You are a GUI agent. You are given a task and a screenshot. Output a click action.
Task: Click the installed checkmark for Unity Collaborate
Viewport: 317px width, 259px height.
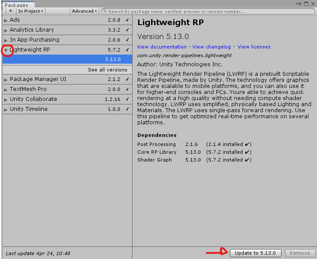coord(127,99)
